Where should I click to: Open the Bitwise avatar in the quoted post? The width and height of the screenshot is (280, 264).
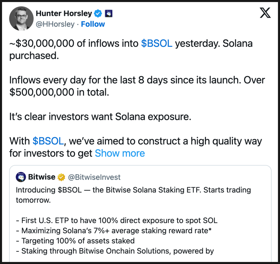(21, 177)
